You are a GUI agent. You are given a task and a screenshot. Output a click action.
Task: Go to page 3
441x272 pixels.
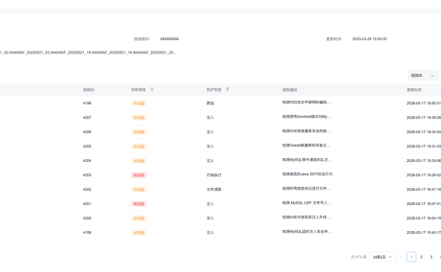tap(431, 256)
